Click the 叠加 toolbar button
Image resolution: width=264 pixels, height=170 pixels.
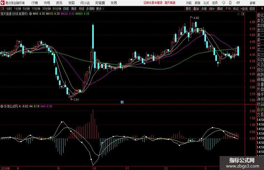pos(196,9)
